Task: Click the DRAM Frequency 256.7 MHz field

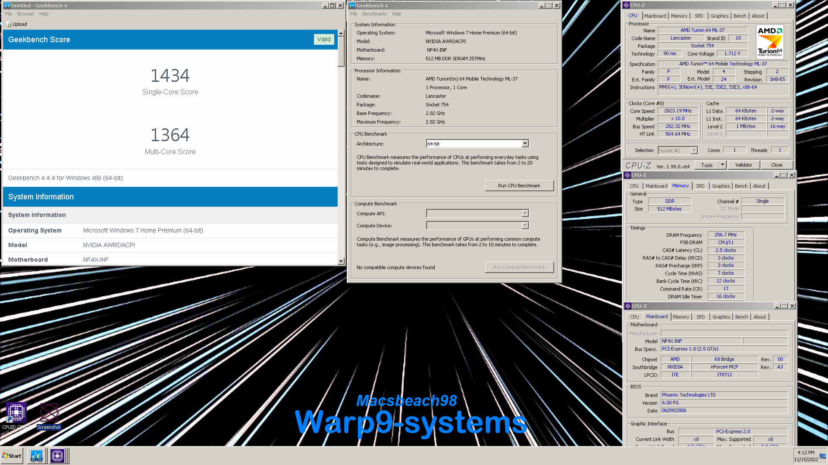Action: point(726,235)
